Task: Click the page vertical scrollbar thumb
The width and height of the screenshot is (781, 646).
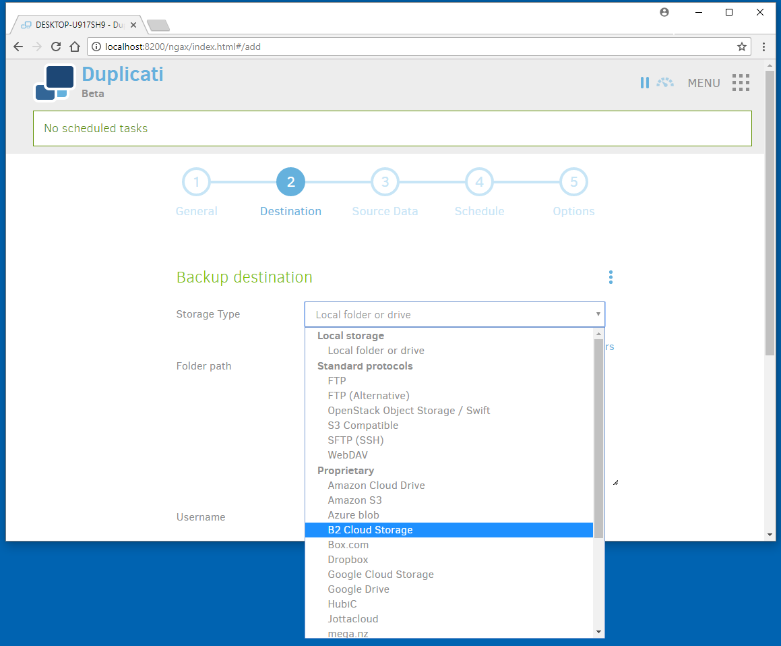Action: coord(770,213)
